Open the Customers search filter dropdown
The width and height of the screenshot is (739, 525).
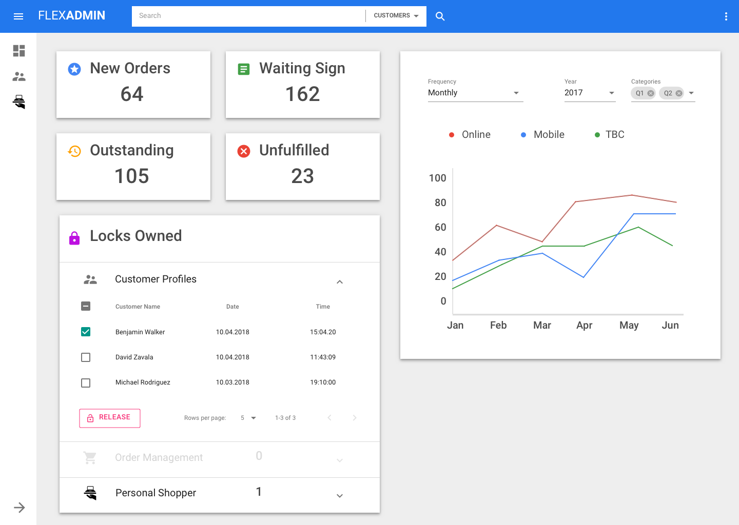[396, 16]
